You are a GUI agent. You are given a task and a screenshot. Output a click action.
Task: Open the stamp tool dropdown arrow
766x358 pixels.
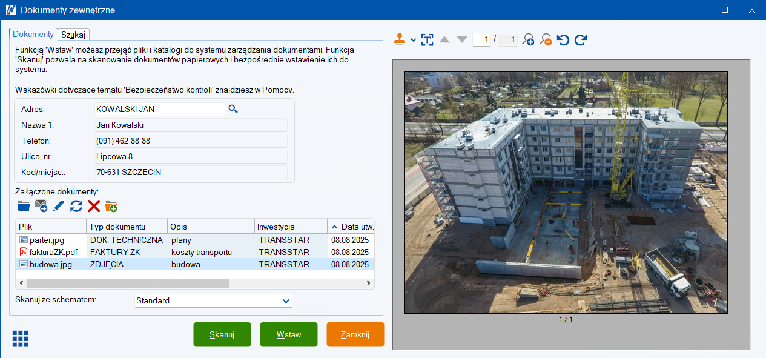[x=413, y=40]
